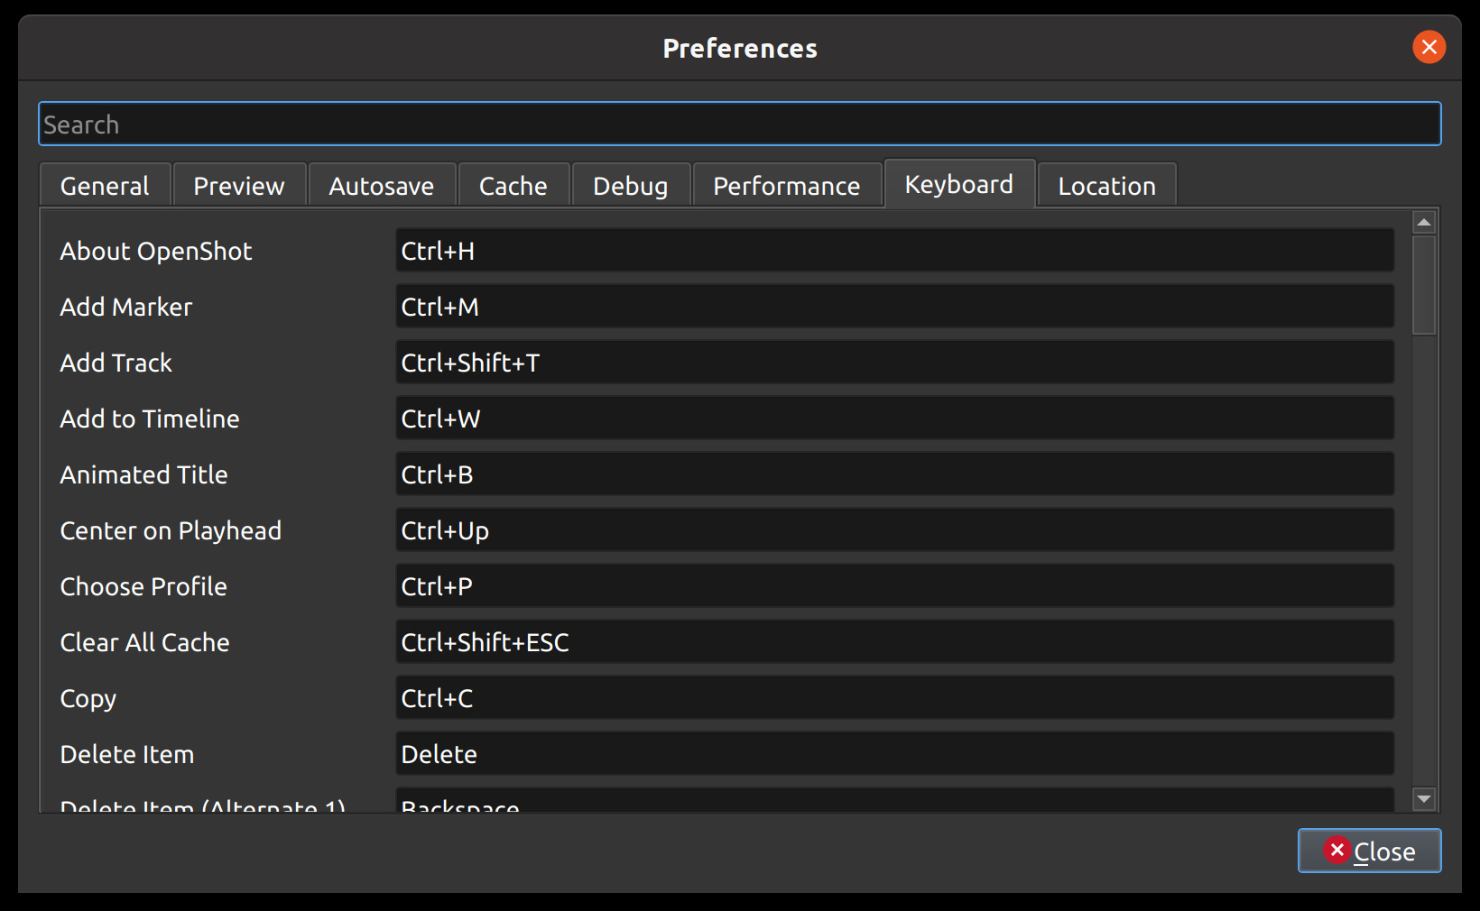The width and height of the screenshot is (1480, 911).
Task: Switch to the Performance tab
Action: tap(786, 185)
